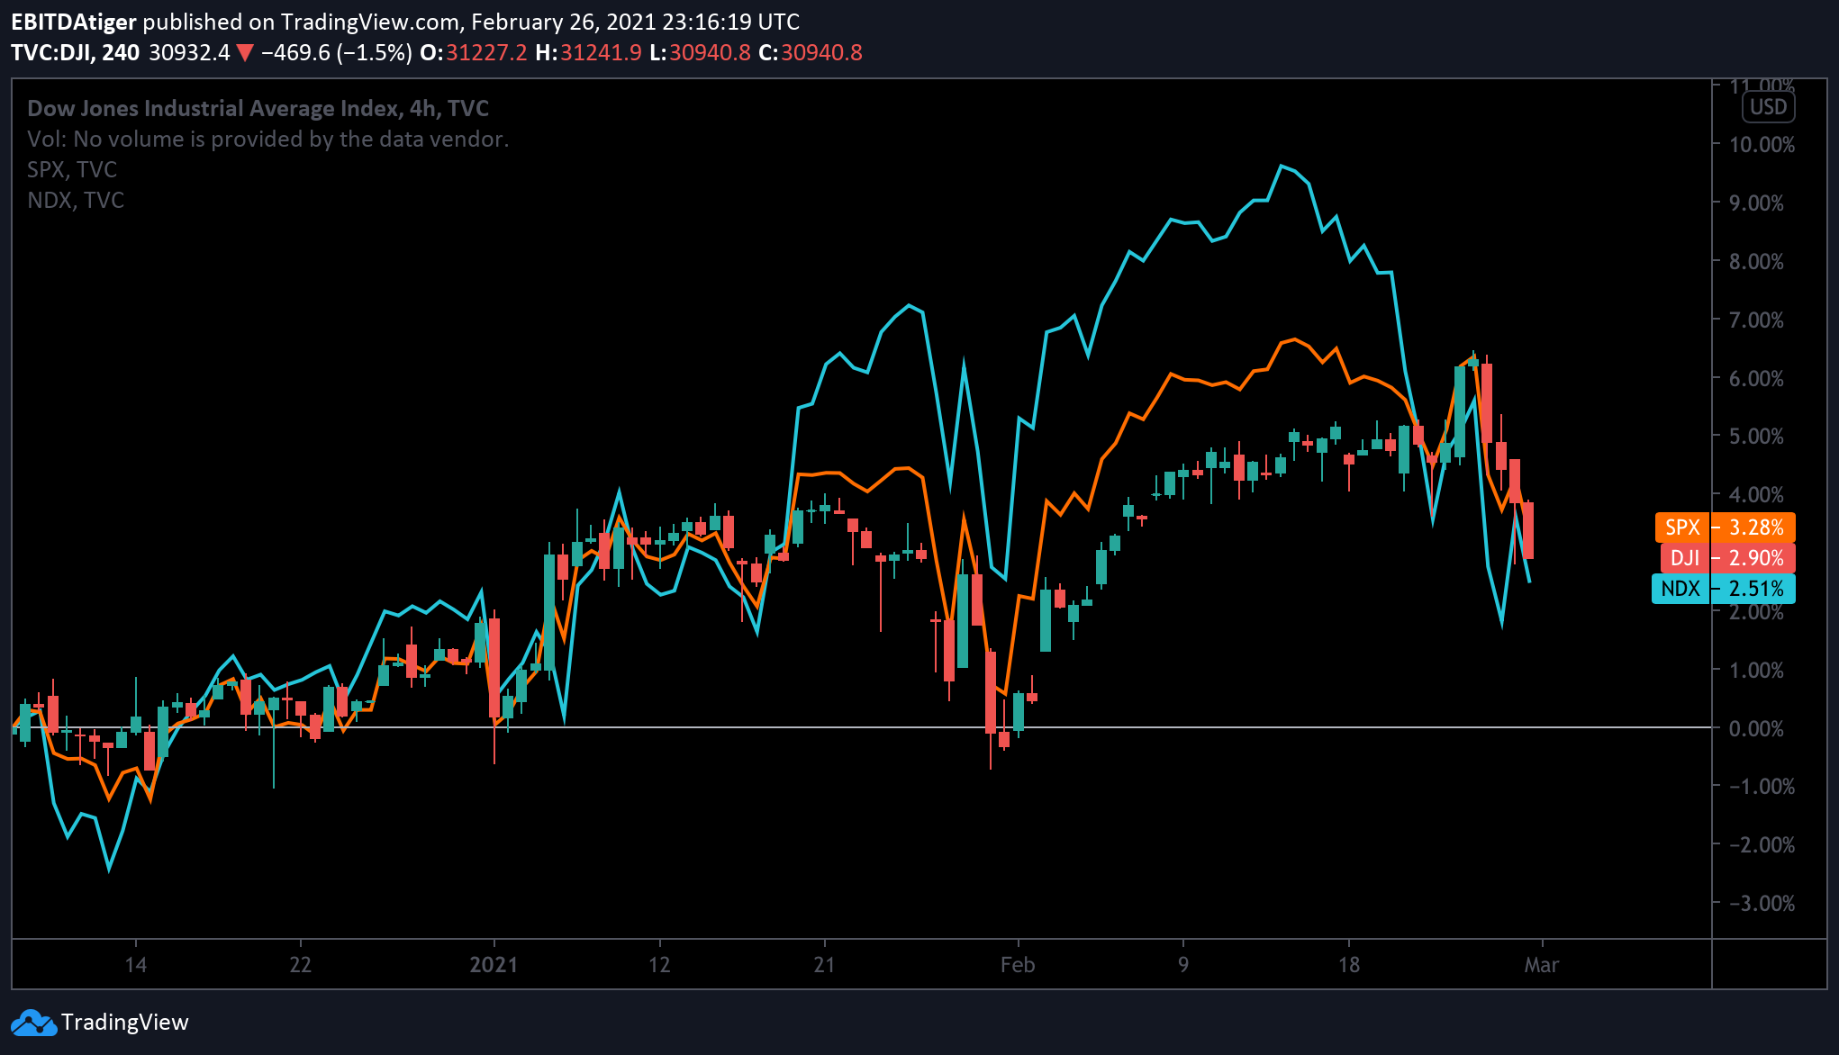Screen dimensions: 1839x1055
Task: Select the NDX 2.51% price label
Action: (x=1723, y=589)
